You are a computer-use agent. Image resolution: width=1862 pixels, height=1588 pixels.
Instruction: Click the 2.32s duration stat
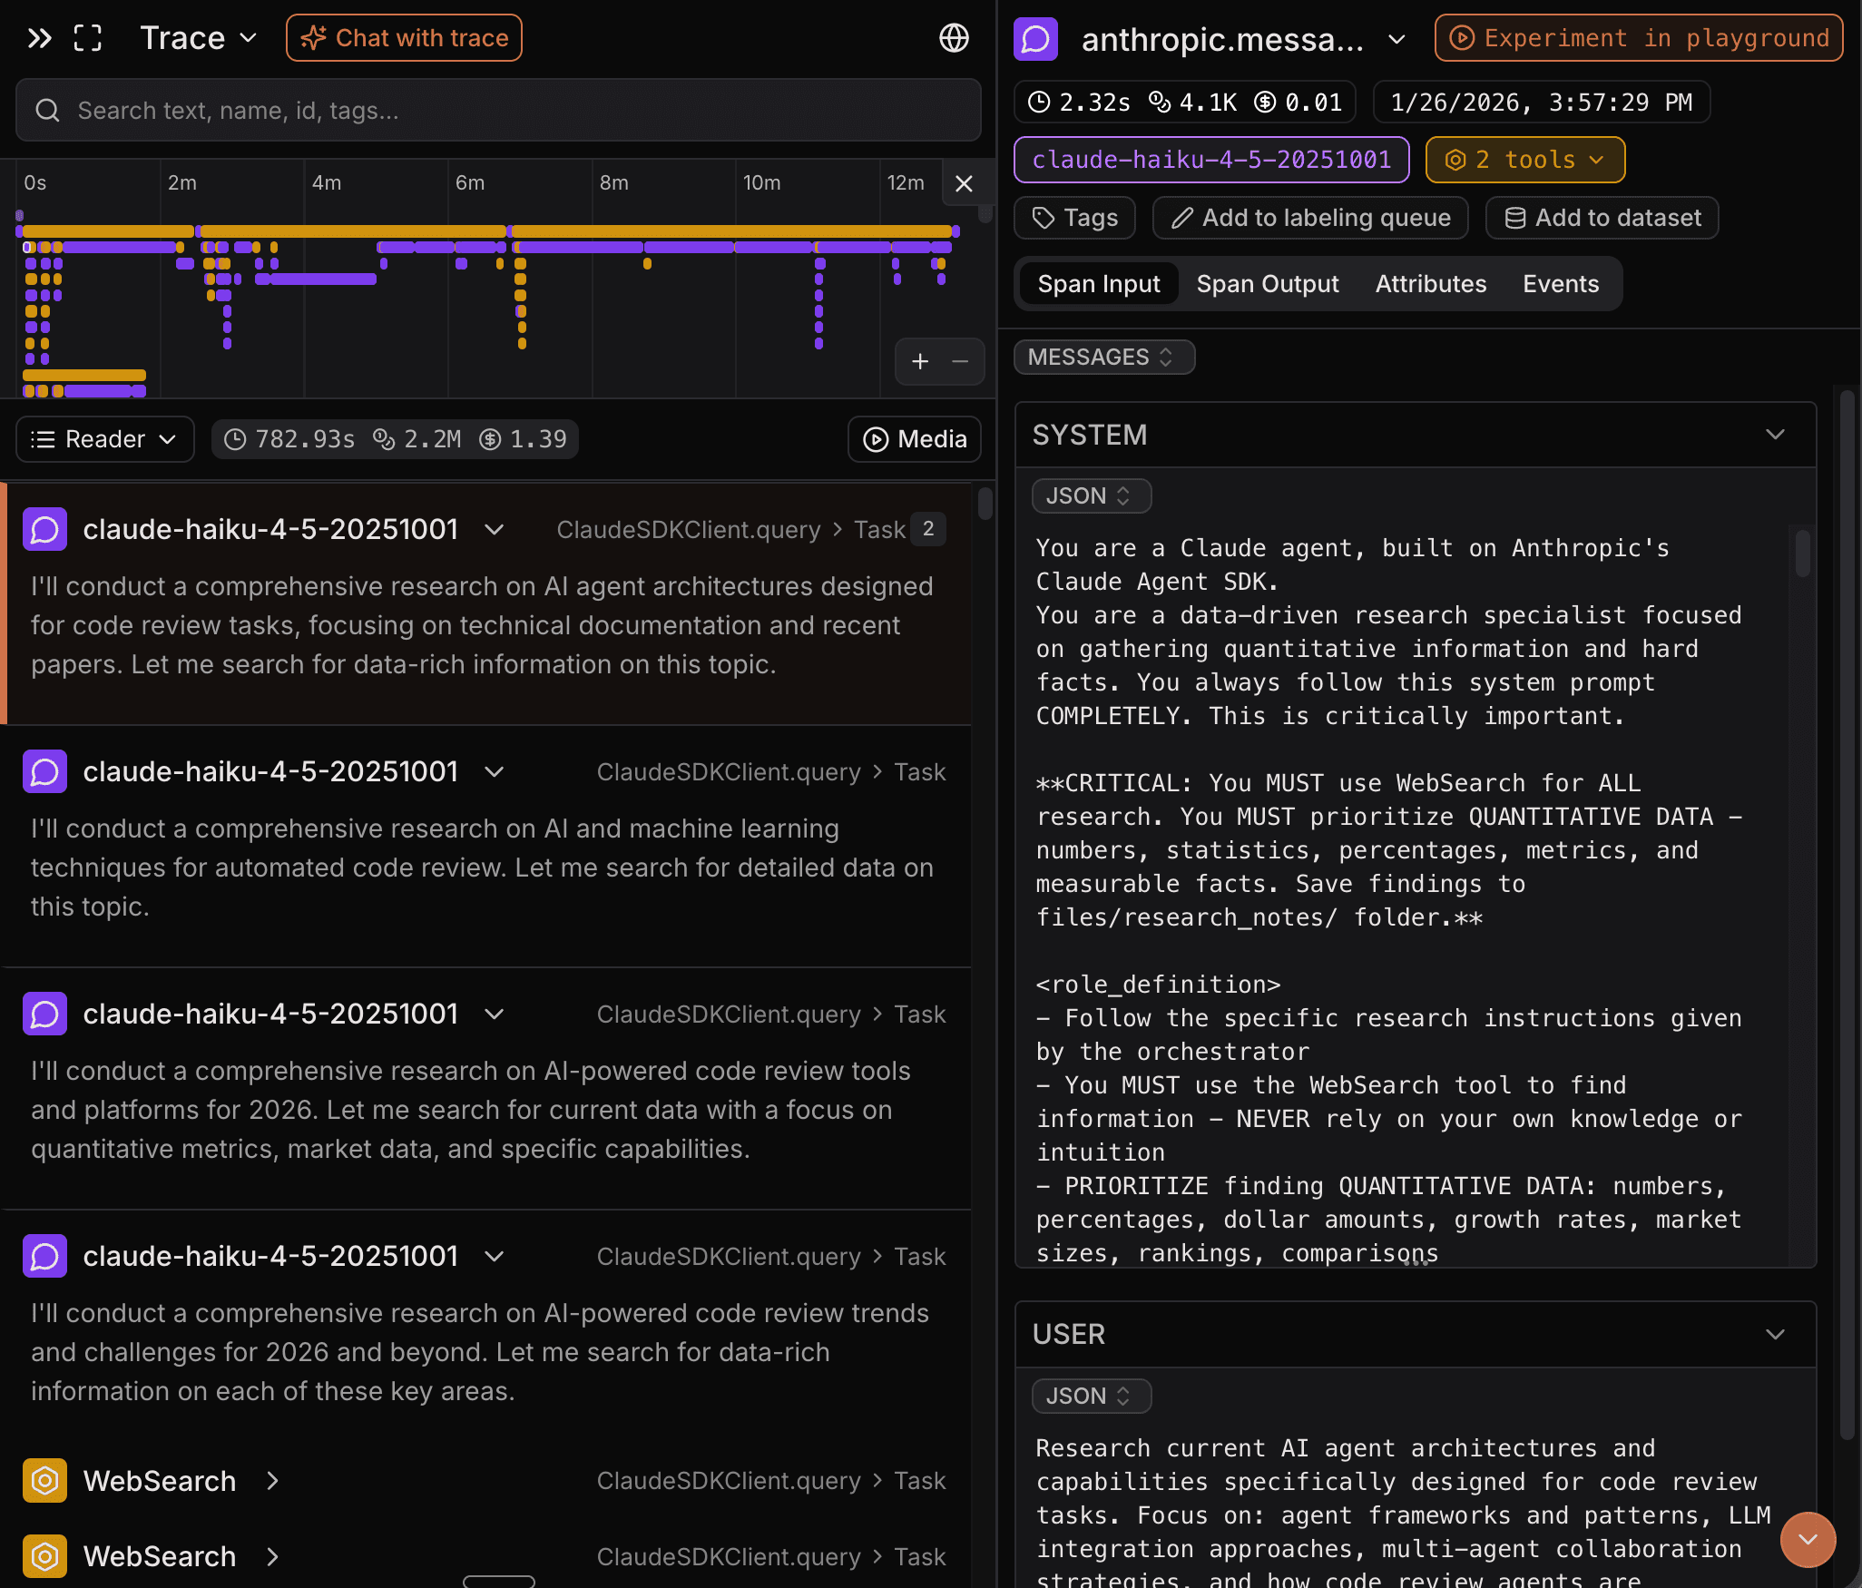click(x=1079, y=103)
